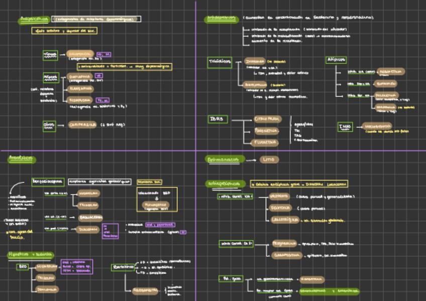Click the yellow-boxed note under Antipsicóticos
The width and height of the screenshot is (426, 301).
(x=64, y=31)
